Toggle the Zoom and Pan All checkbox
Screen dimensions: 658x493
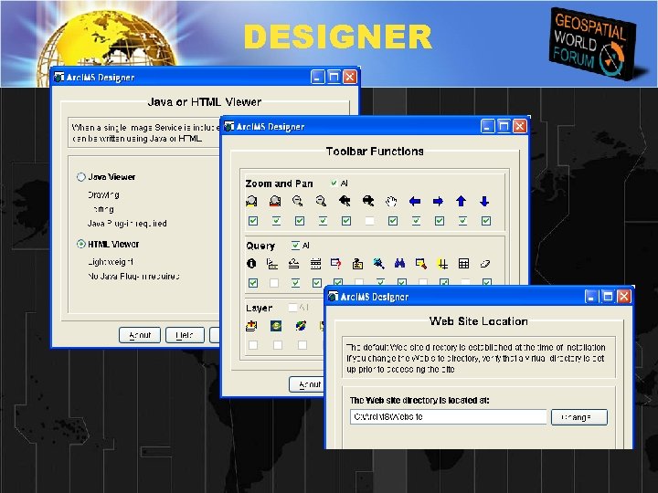point(334,184)
